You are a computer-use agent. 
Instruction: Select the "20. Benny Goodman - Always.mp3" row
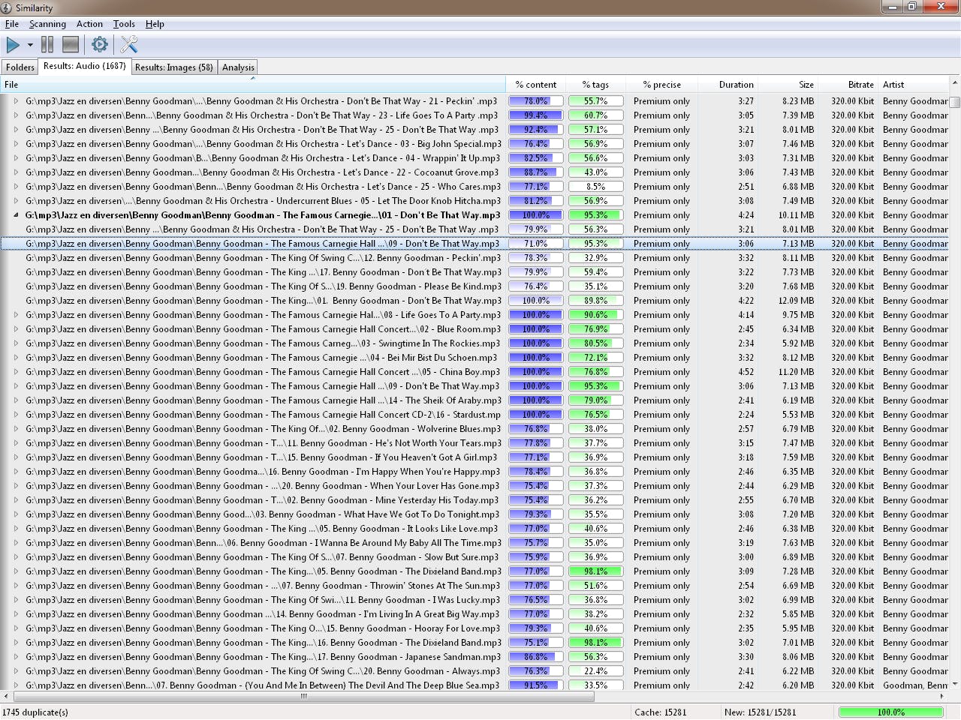coord(474,671)
